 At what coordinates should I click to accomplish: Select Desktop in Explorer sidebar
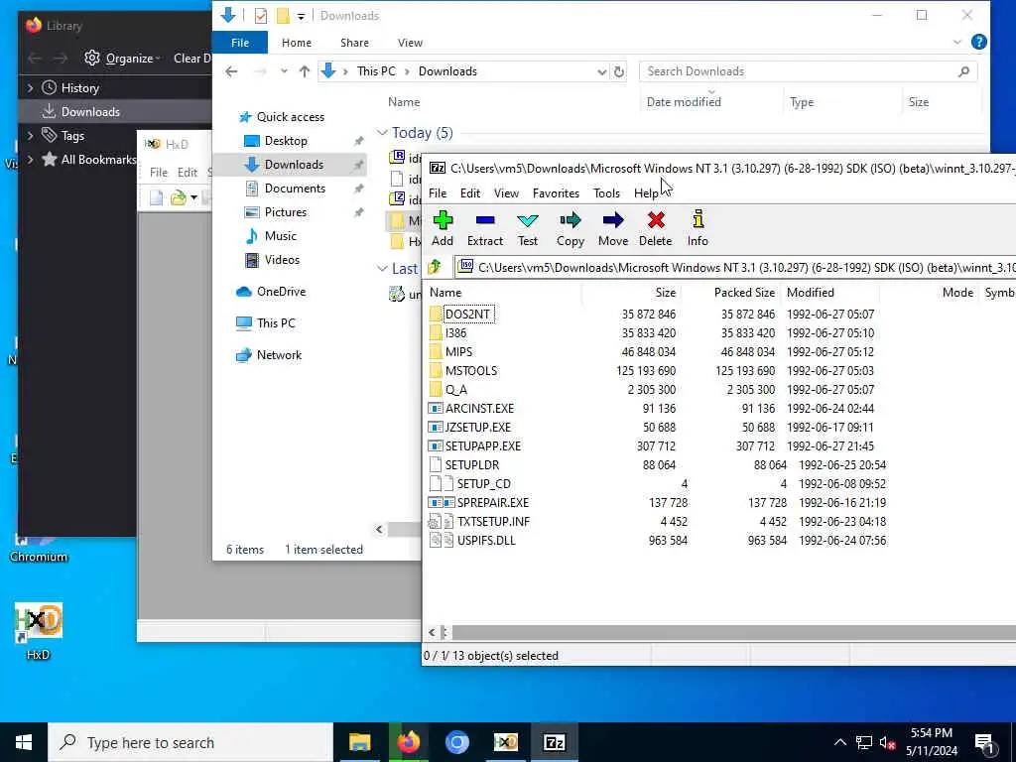[x=286, y=141]
